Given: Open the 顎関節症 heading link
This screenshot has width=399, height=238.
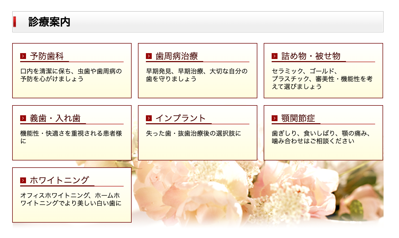Looking at the screenshot, I should tap(298, 118).
